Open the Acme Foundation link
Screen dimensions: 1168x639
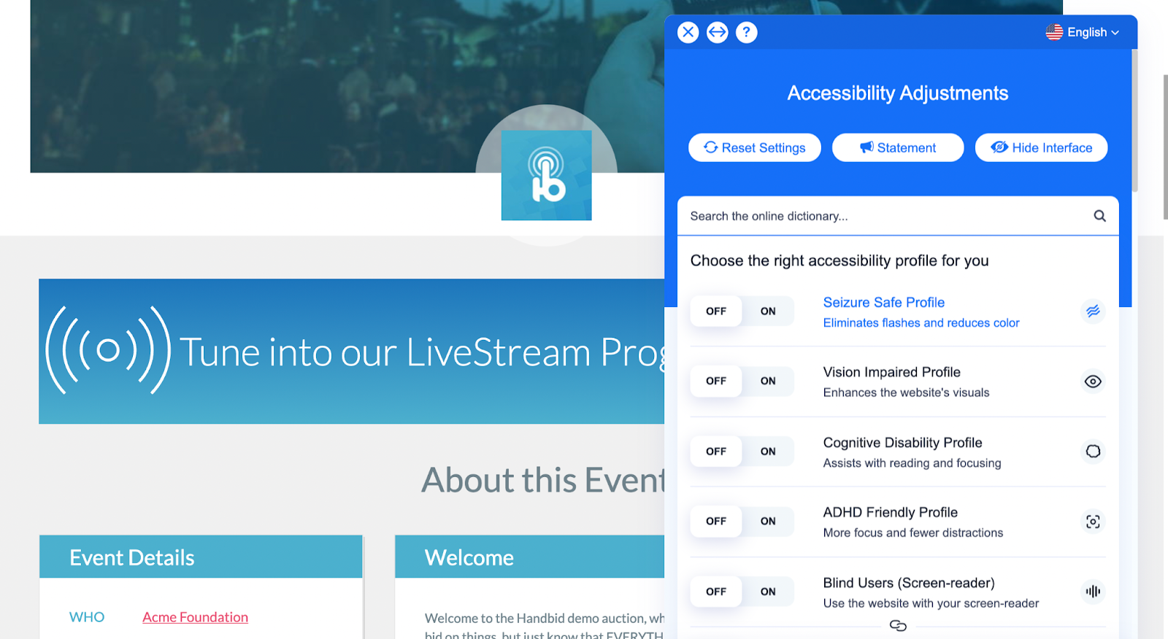195,617
